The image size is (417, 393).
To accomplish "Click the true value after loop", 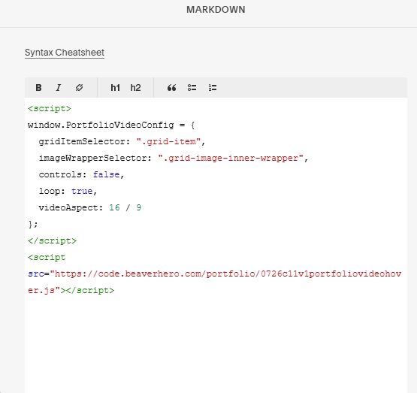I will [x=82, y=191].
